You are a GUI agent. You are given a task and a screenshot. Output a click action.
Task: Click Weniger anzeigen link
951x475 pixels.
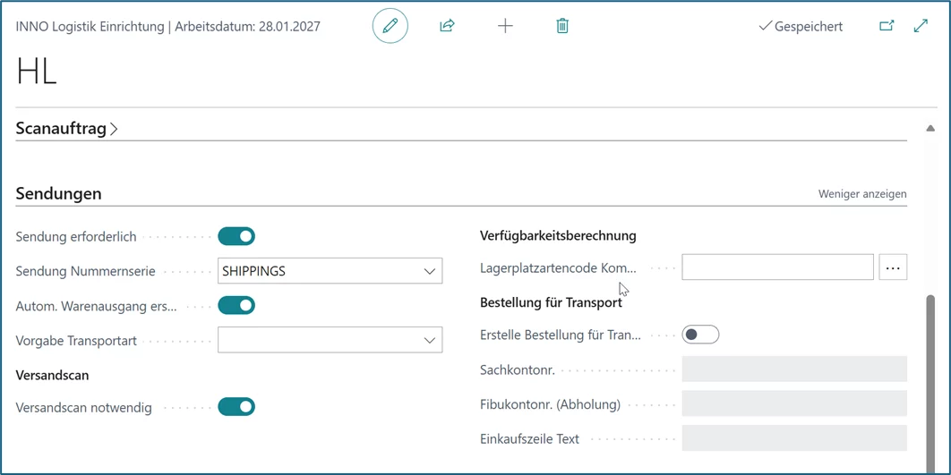861,194
